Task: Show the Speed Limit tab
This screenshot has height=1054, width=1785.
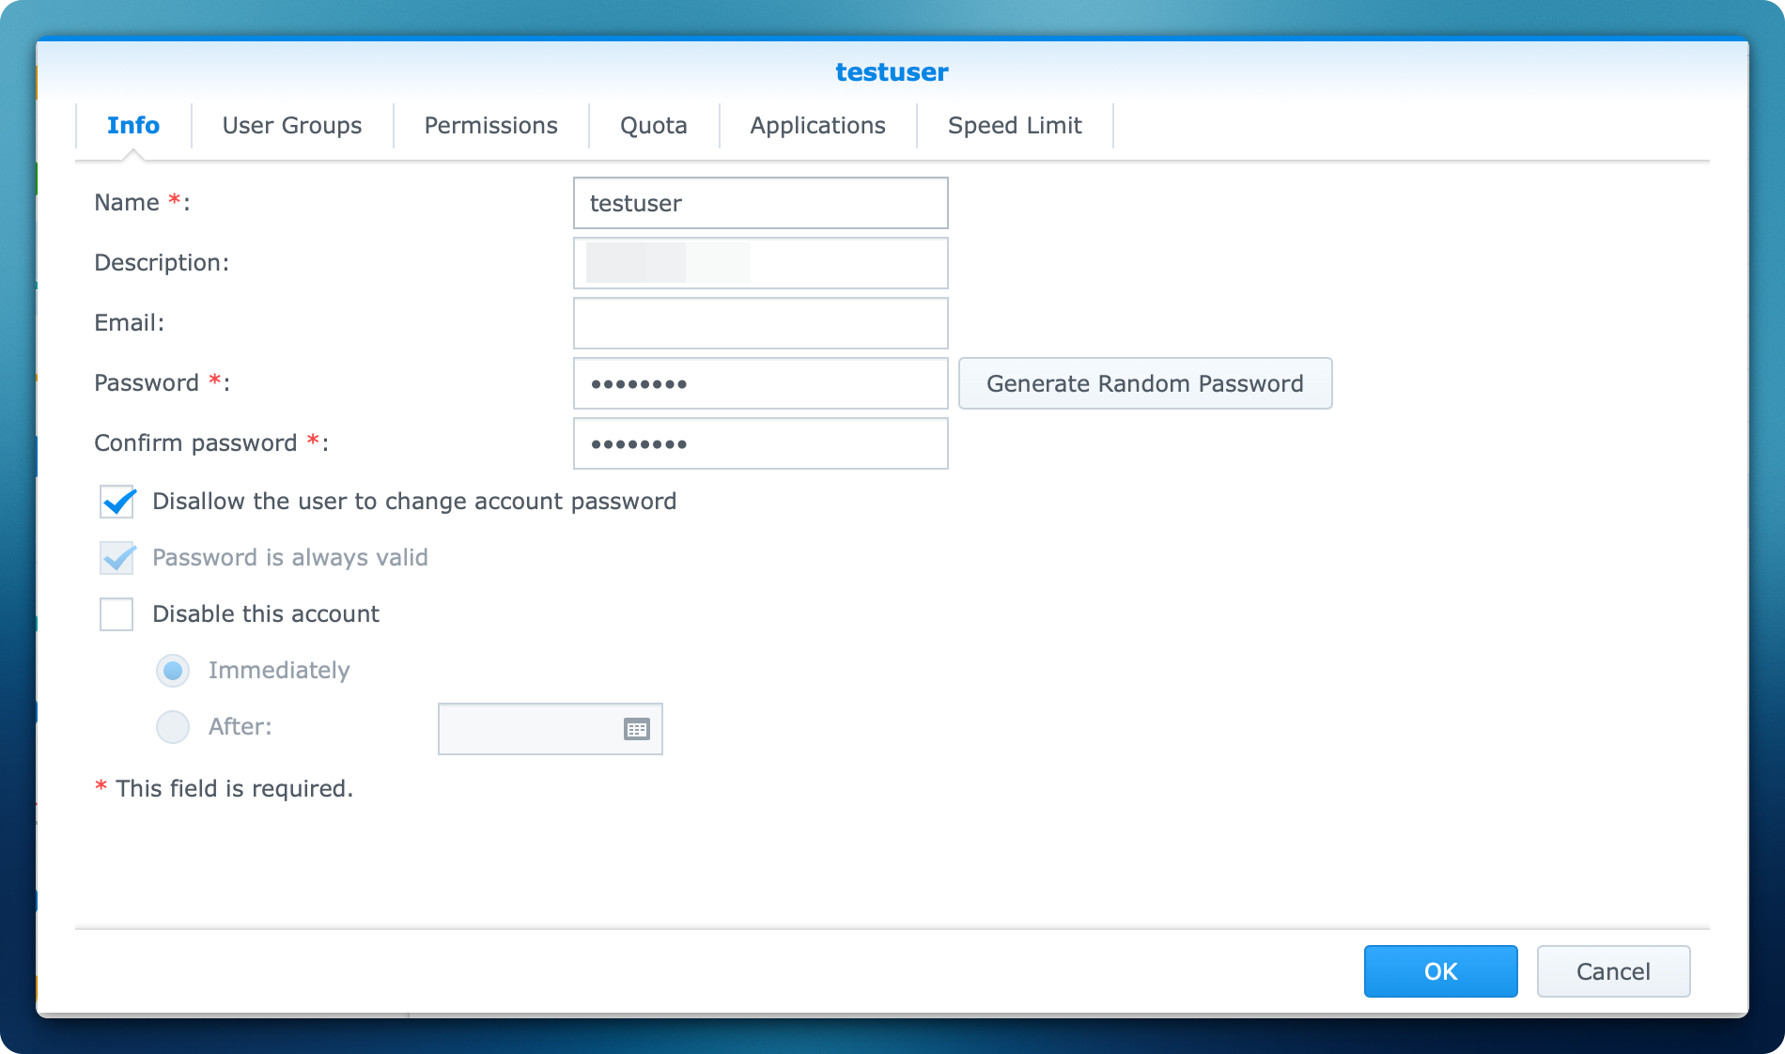Action: pyautogui.click(x=1014, y=126)
